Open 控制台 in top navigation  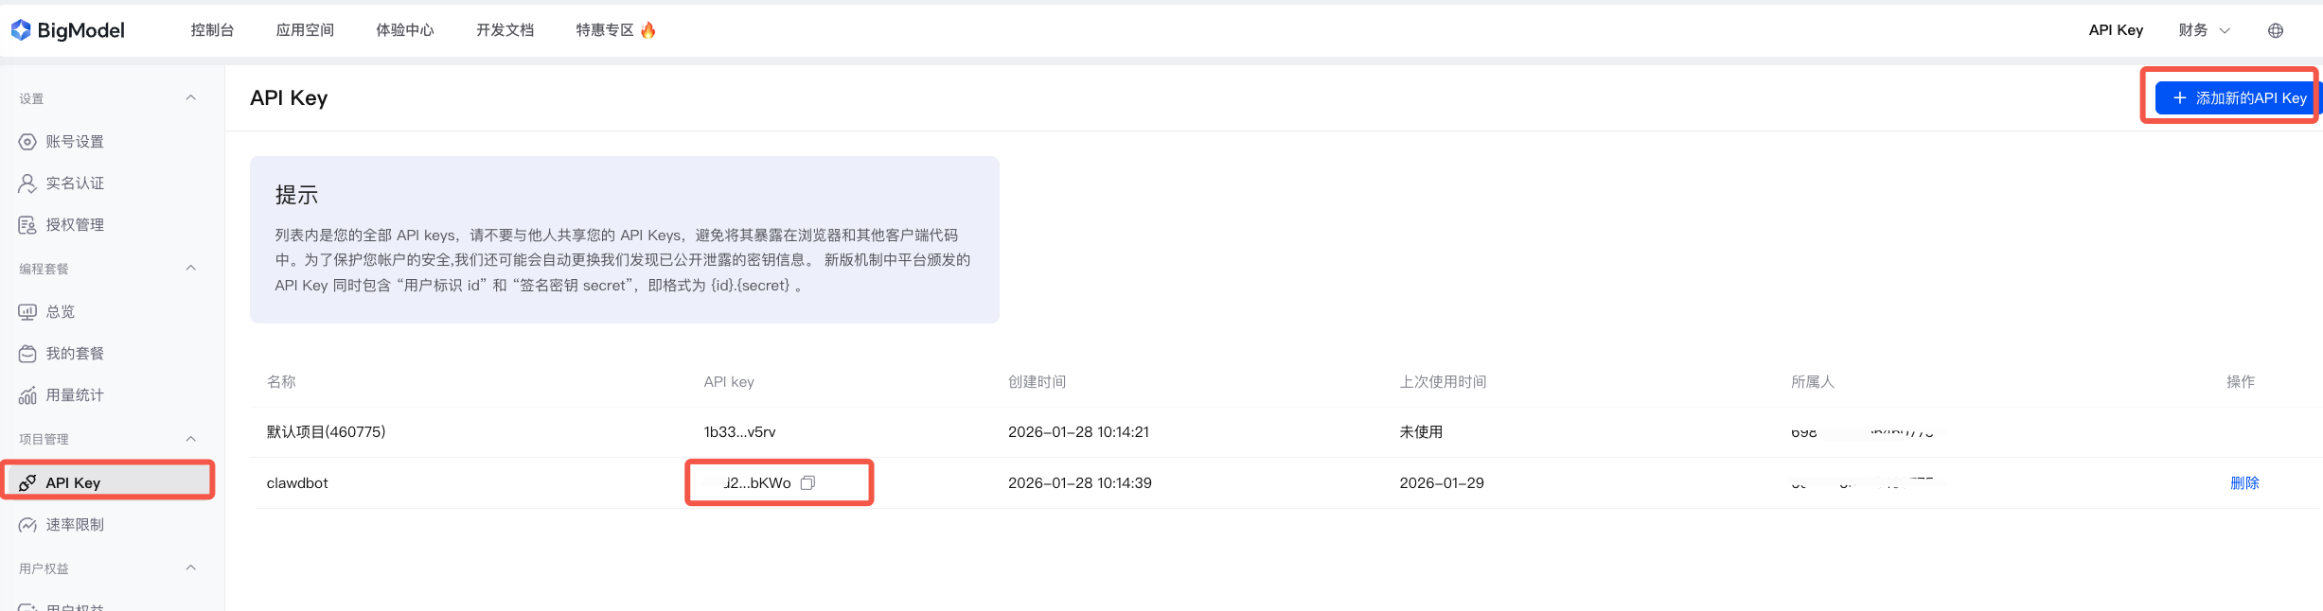tap(212, 30)
